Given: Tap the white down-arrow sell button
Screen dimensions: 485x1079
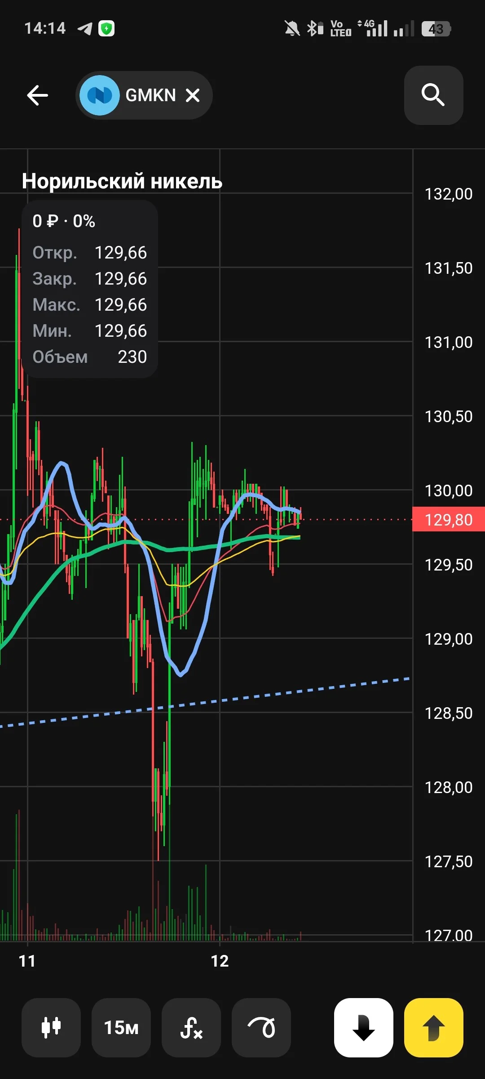Looking at the screenshot, I should click(364, 1027).
